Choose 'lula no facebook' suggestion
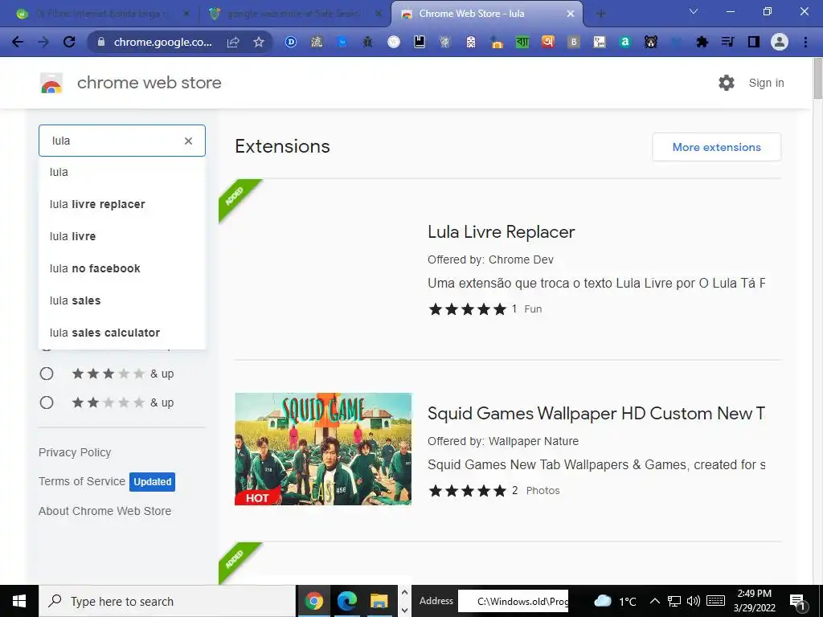Viewport: 823px width, 617px height. pyautogui.click(x=122, y=268)
